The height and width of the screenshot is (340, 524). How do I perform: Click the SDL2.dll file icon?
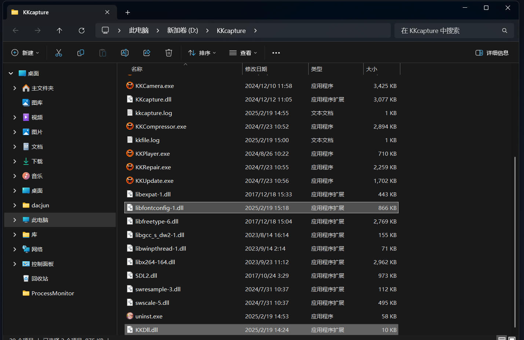point(130,275)
